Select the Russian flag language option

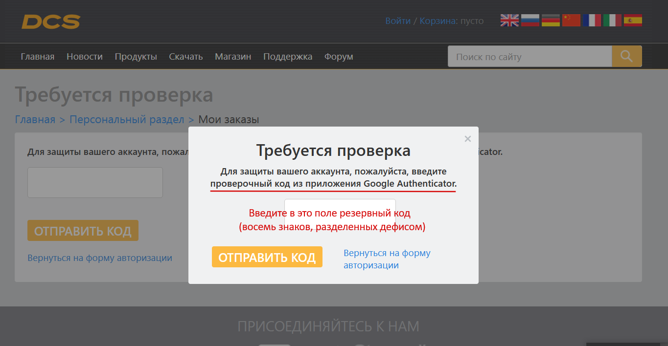coord(530,20)
